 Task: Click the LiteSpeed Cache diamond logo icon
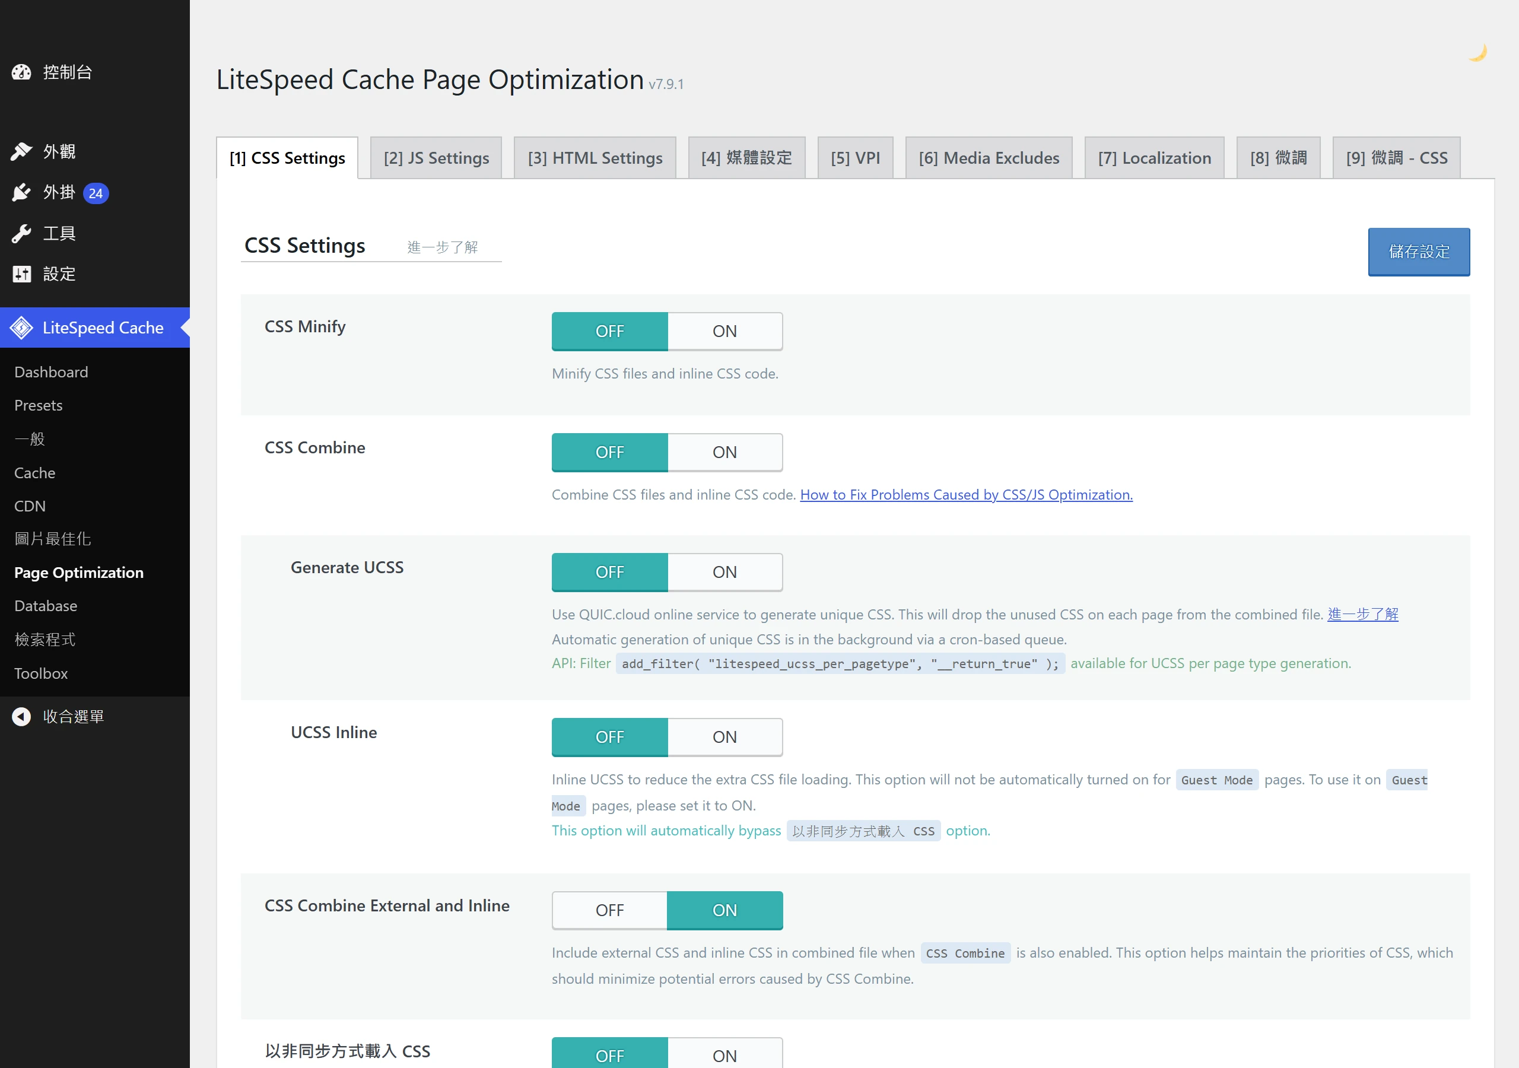[21, 328]
